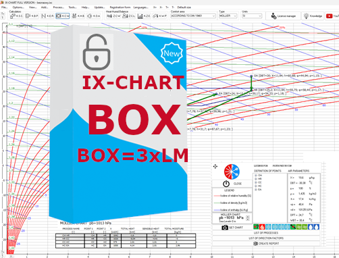Screen dimensions: 339x258
Task: Open the Knowledge lightbulb button
Action: pyautogui.click(x=313, y=16)
